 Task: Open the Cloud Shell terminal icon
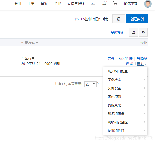coord(93,4)
